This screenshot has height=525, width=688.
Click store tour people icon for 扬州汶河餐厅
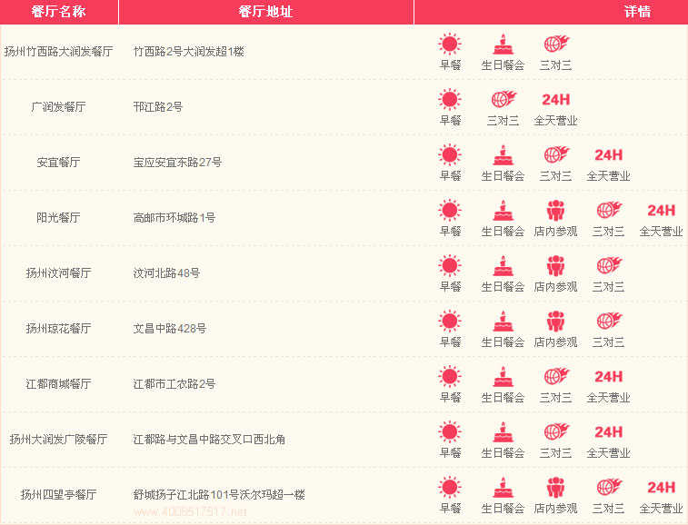pyautogui.click(x=555, y=266)
